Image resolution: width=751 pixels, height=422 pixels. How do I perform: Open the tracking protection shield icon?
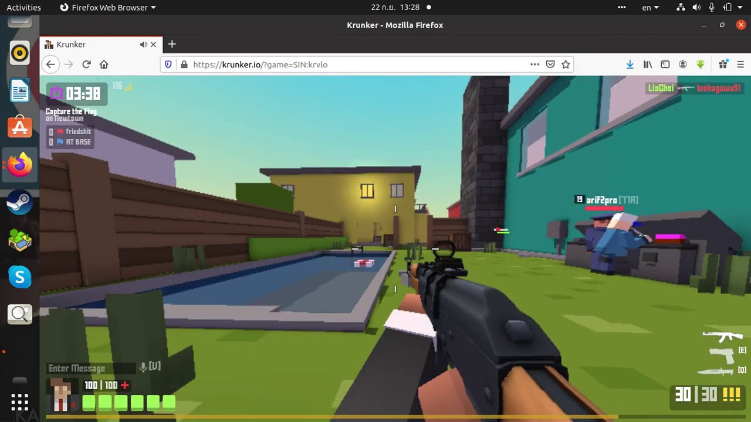click(168, 64)
